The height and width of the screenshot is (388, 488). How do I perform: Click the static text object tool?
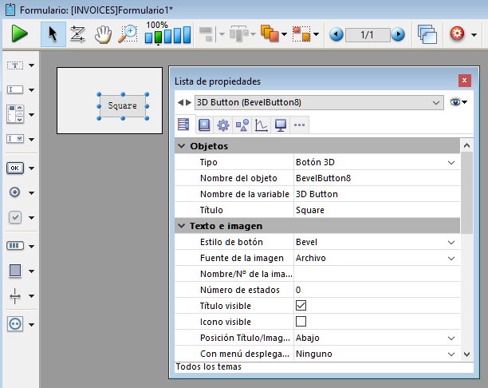tap(15, 65)
